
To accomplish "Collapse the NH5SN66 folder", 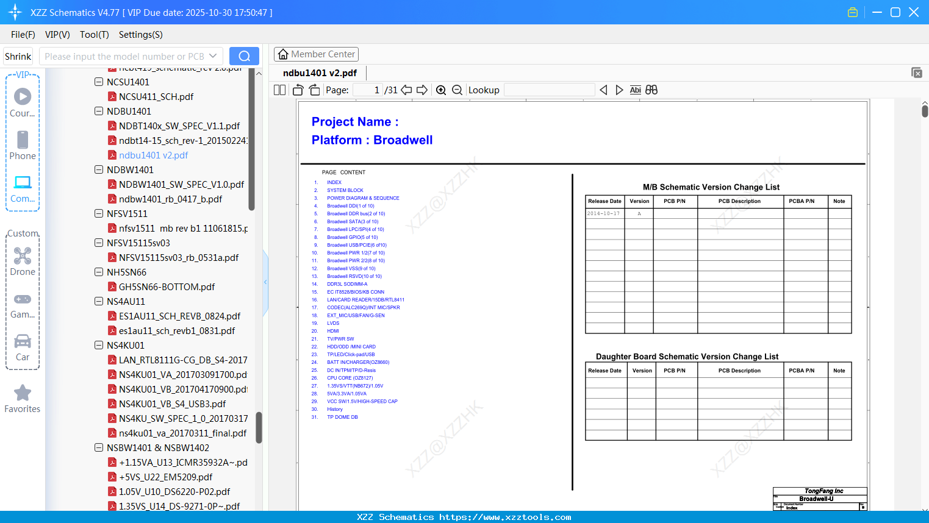I will 99,272.
